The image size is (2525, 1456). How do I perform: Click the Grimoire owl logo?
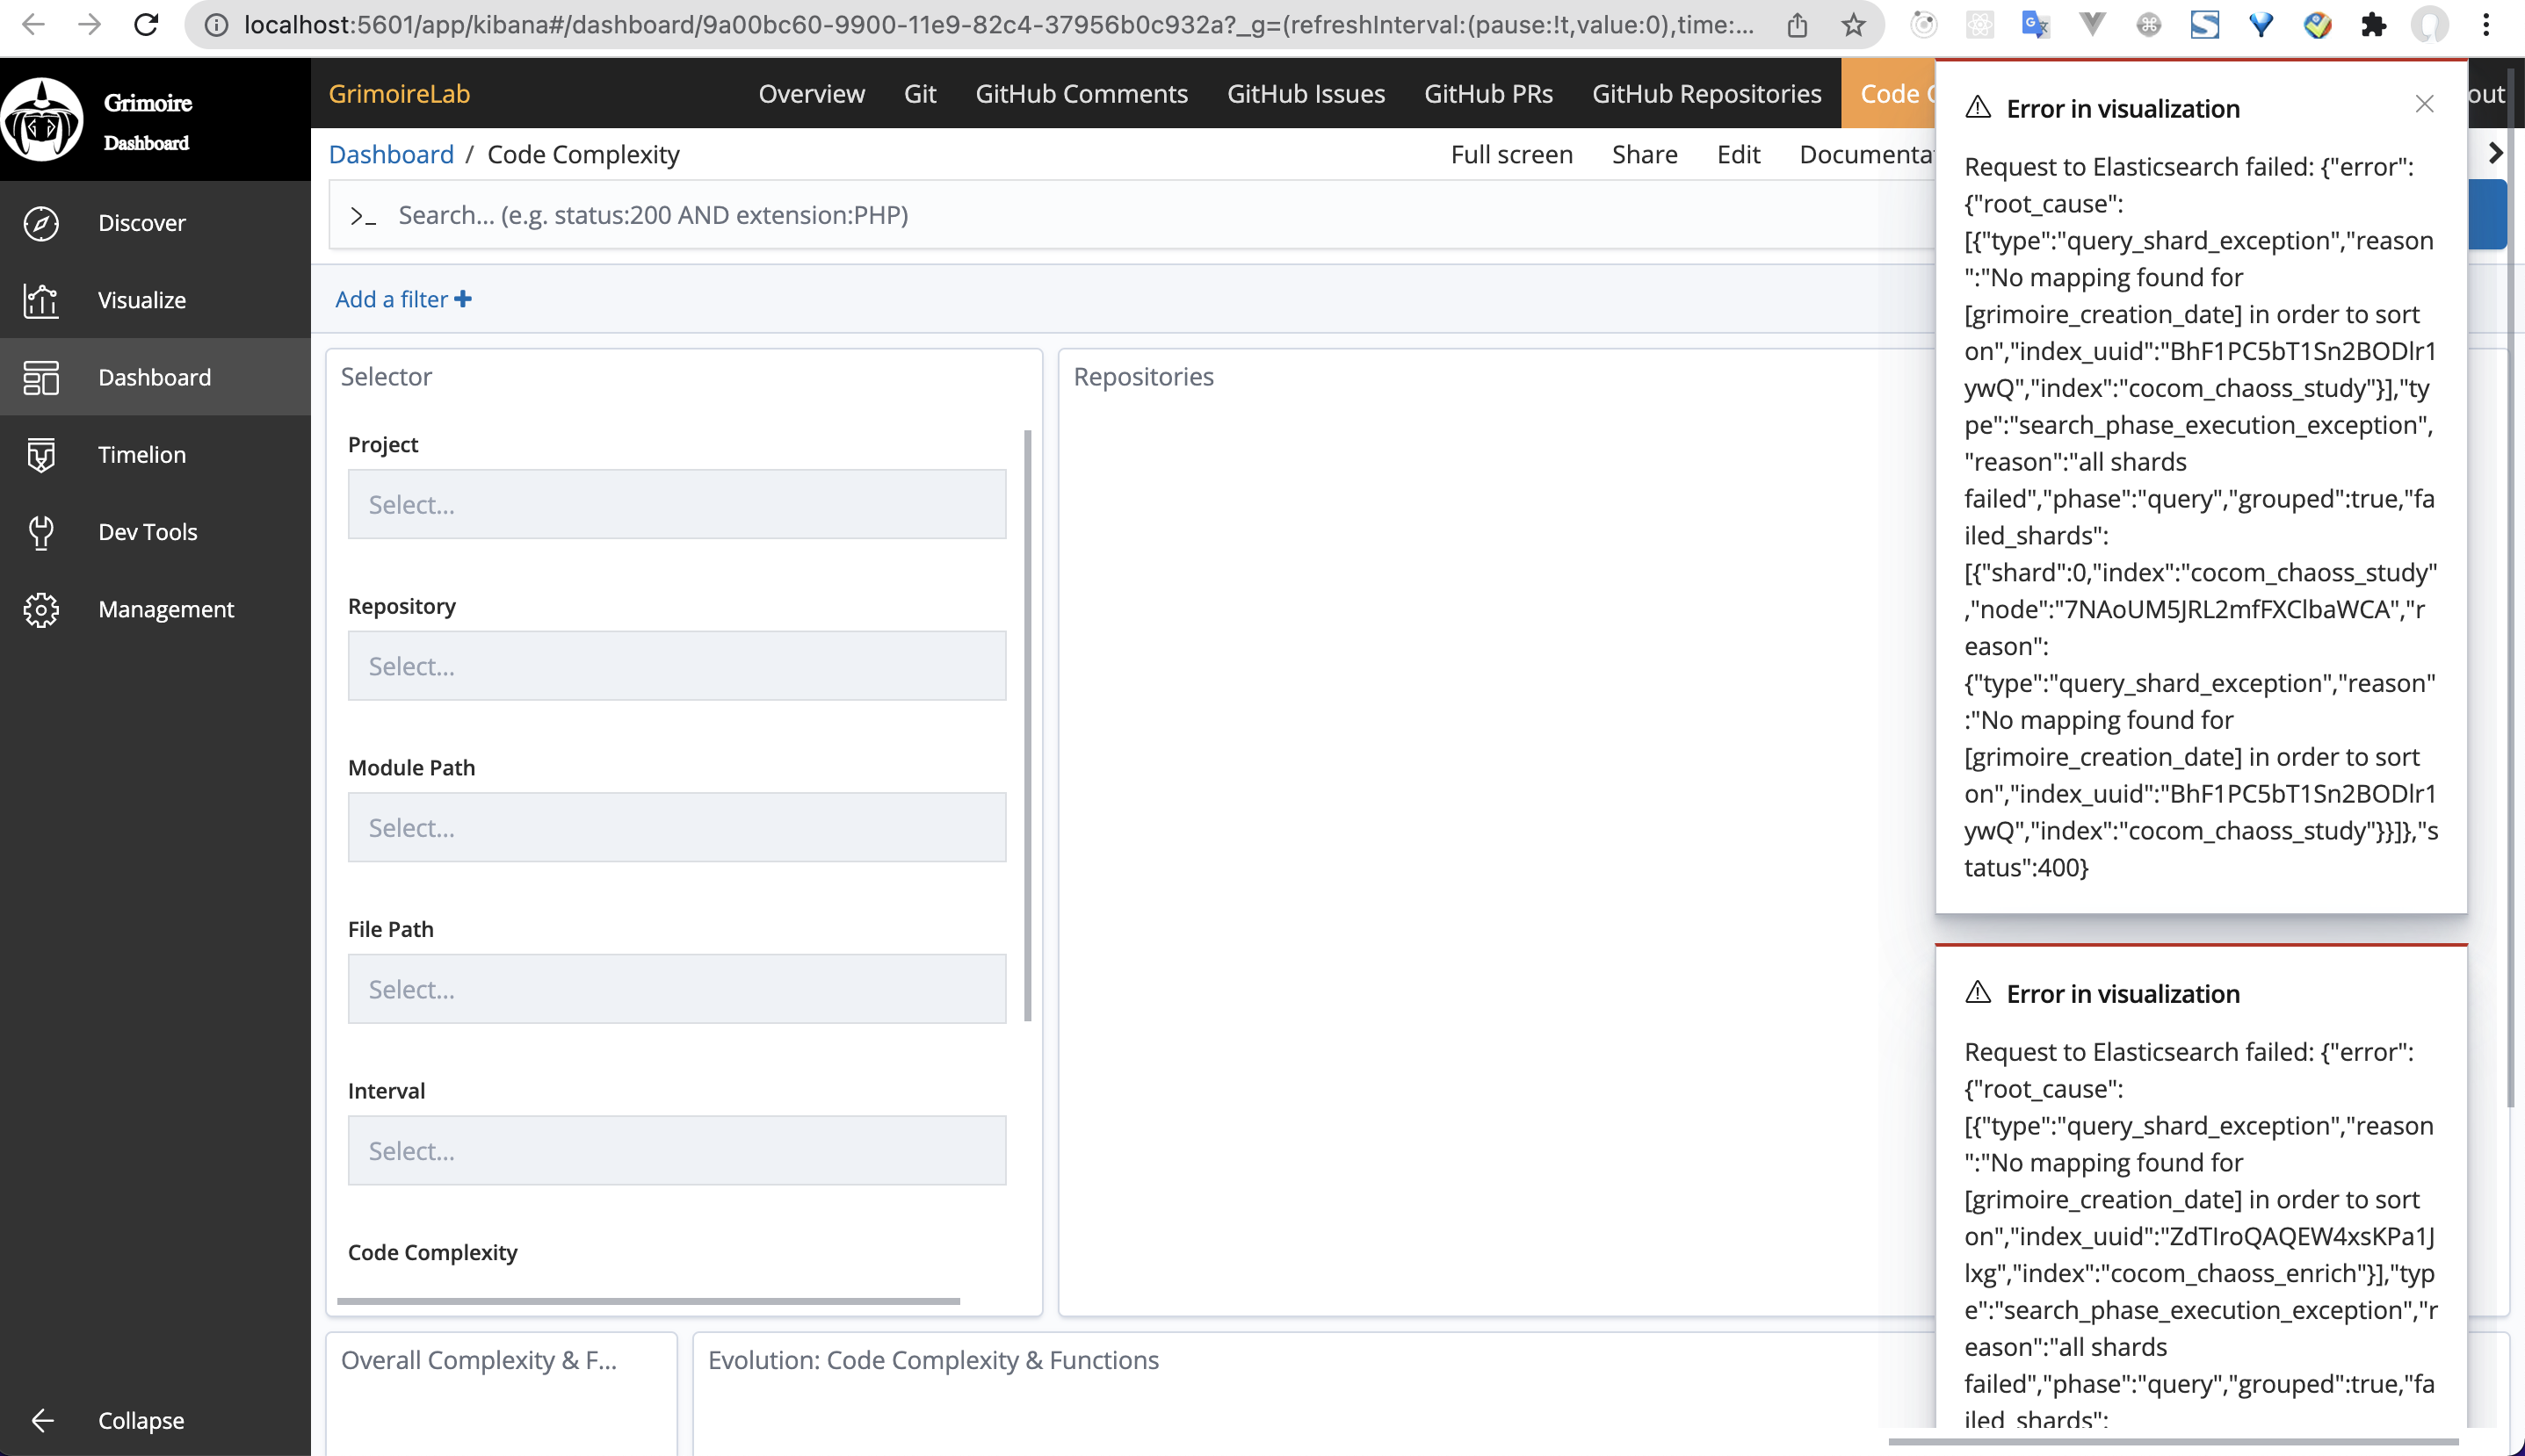click(41, 118)
